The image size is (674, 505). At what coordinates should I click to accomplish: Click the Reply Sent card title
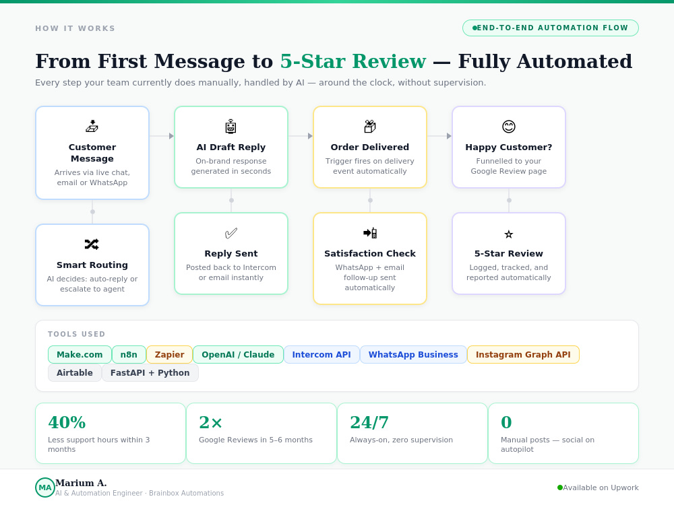tap(231, 254)
